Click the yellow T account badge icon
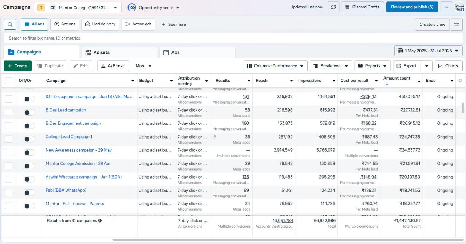This screenshot has width=466, height=244. (x=41, y=7)
